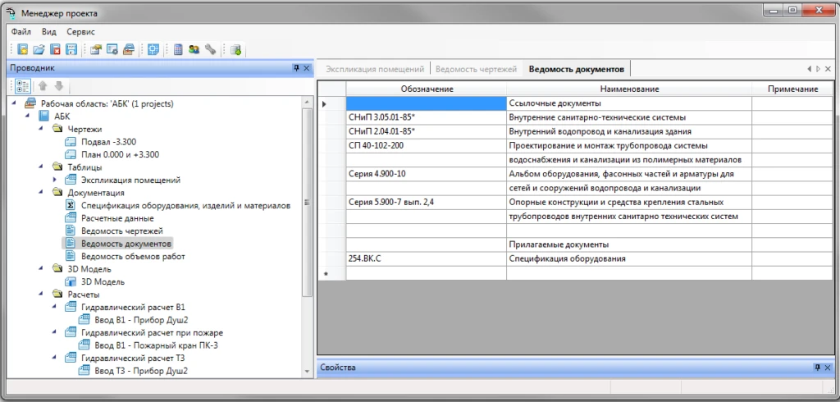Pin the Проводник panel
This screenshot has width=840, height=402.
coord(295,68)
